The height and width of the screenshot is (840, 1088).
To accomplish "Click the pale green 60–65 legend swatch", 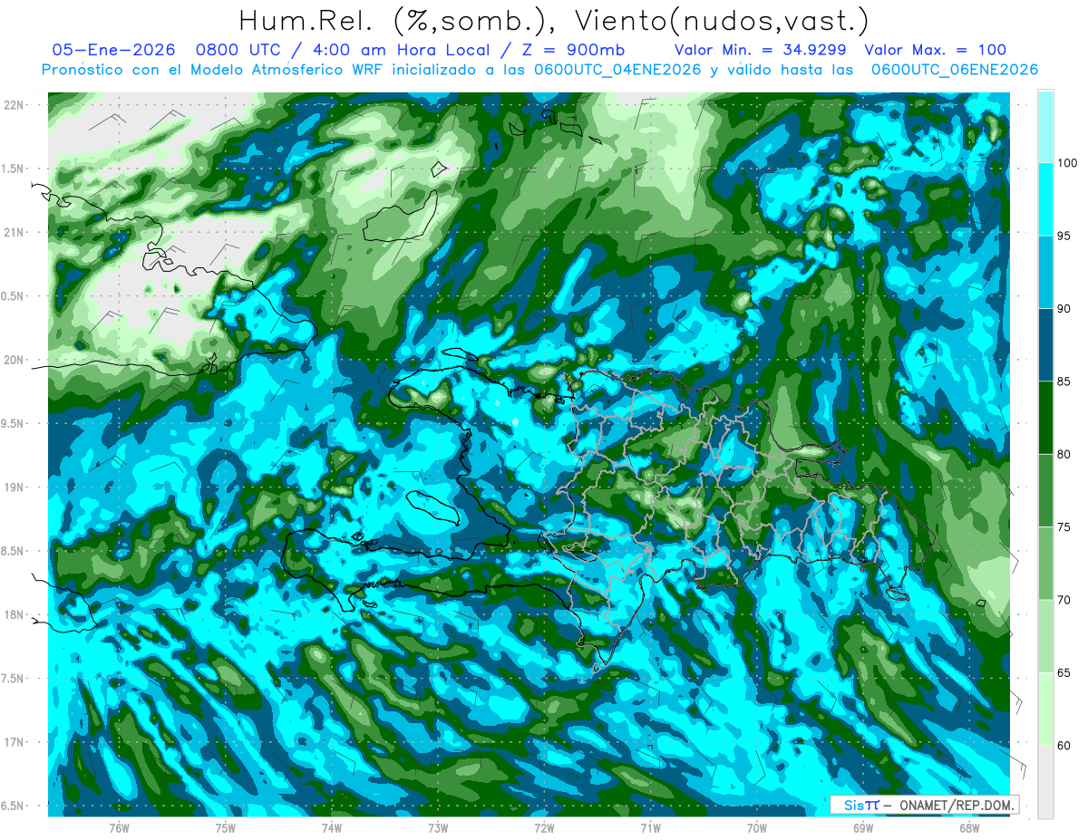I will (1045, 709).
